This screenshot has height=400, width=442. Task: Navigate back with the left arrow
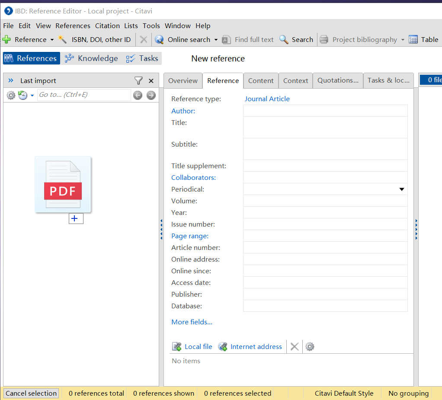138,95
